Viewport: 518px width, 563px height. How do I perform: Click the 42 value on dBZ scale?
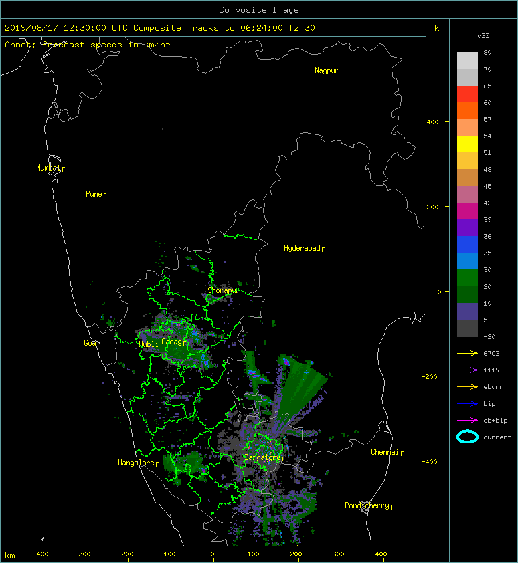(487, 203)
